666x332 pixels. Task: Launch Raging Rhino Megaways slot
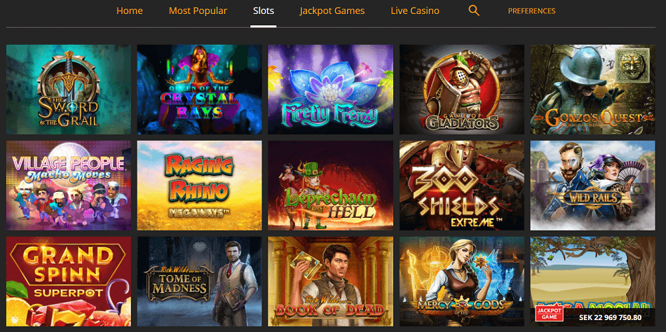200,186
